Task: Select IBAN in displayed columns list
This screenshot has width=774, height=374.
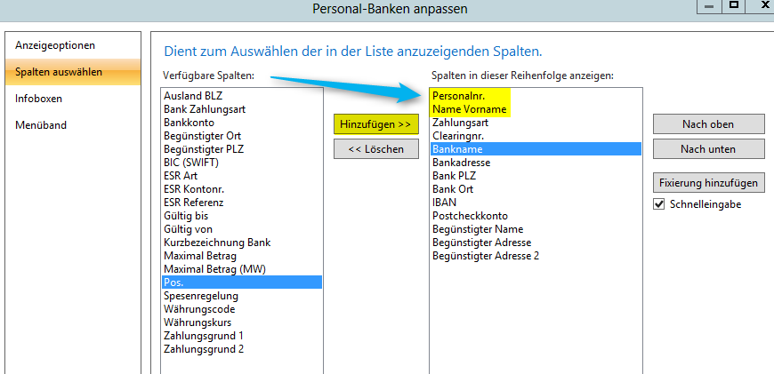Action: (444, 203)
